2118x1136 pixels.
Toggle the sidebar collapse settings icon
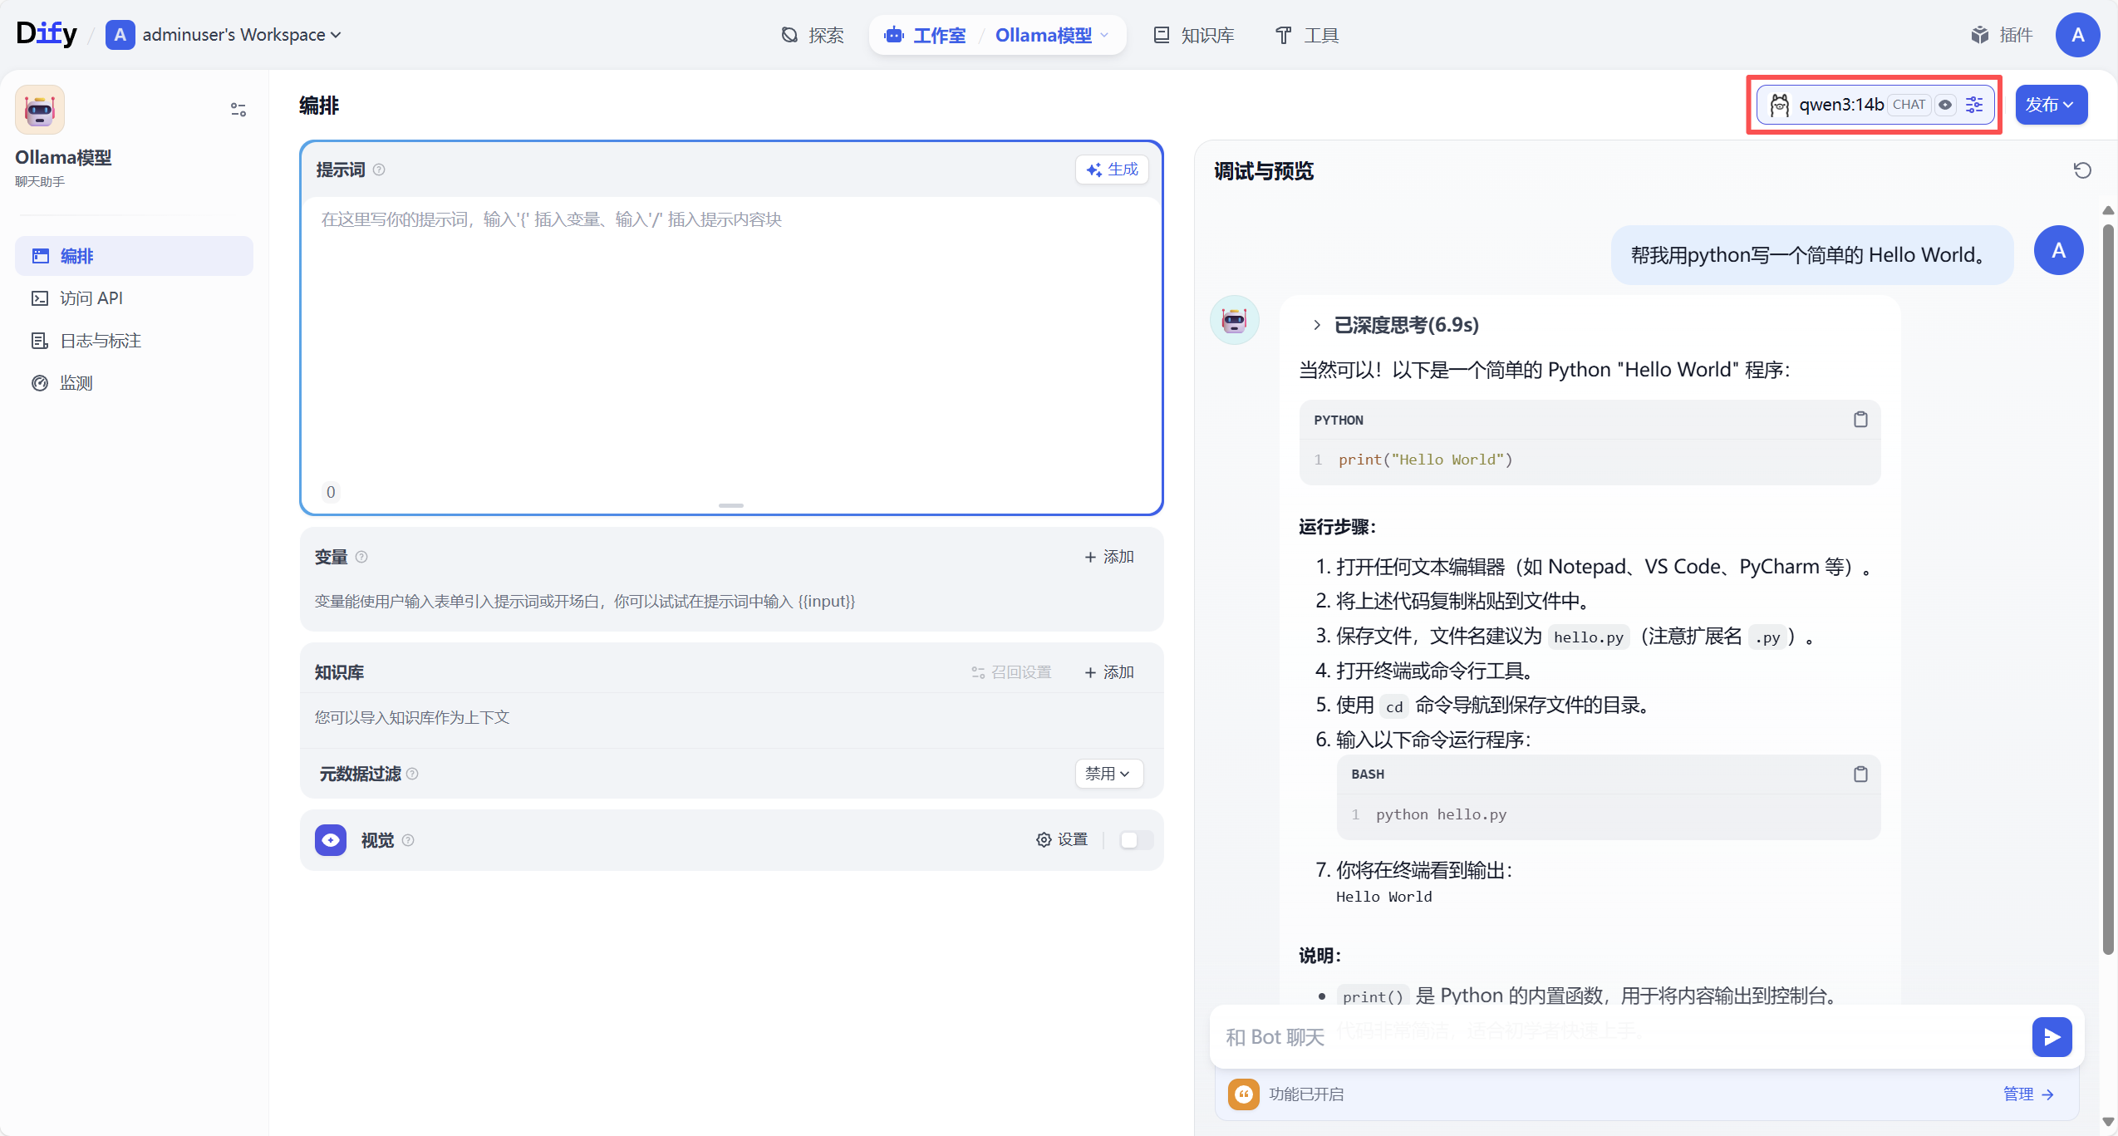[x=238, y=110]
